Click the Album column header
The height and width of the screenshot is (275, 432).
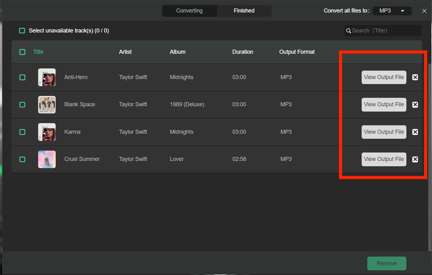tap(178, 52)
